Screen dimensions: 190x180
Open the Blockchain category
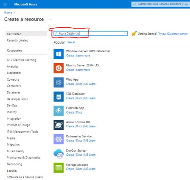point(14,73)
